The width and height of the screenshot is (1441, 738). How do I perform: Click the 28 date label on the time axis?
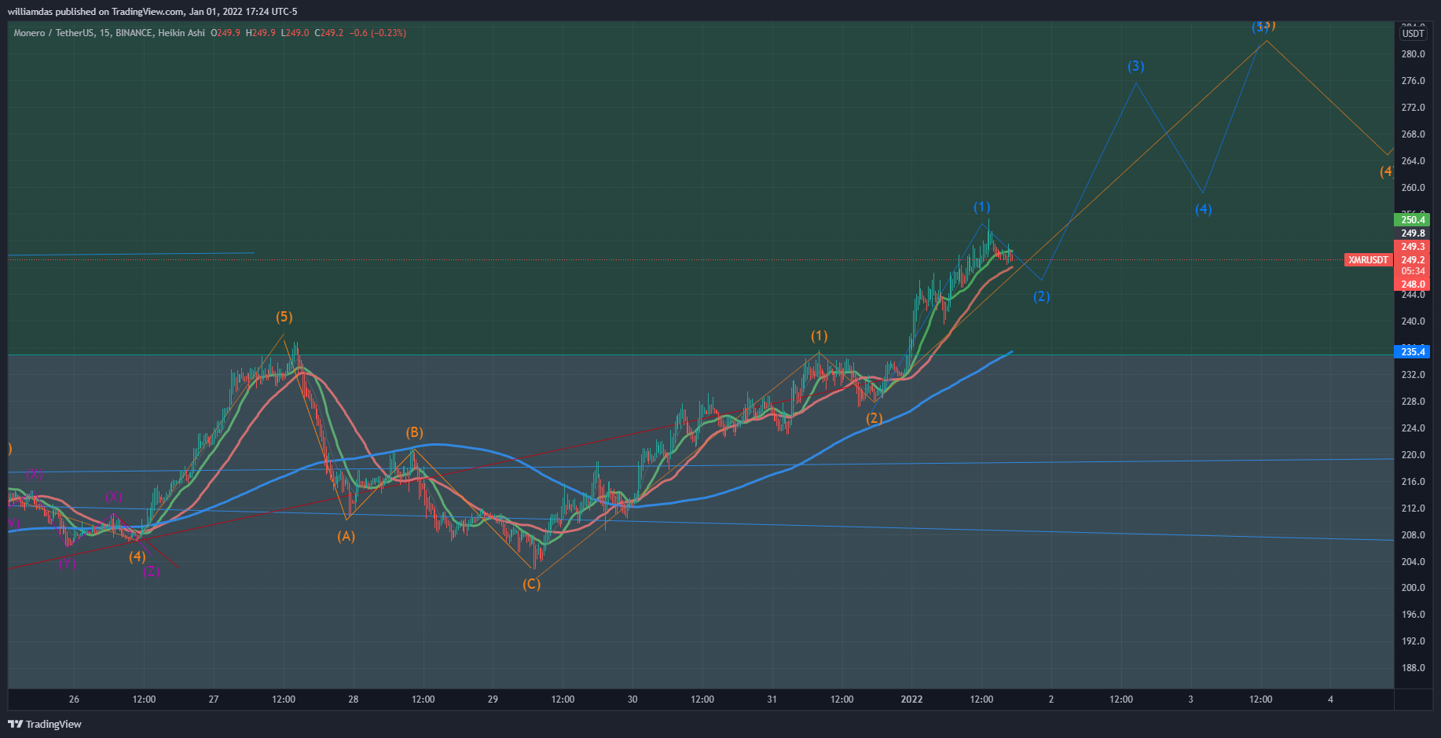pyautogui.click(x=354, y=699)
